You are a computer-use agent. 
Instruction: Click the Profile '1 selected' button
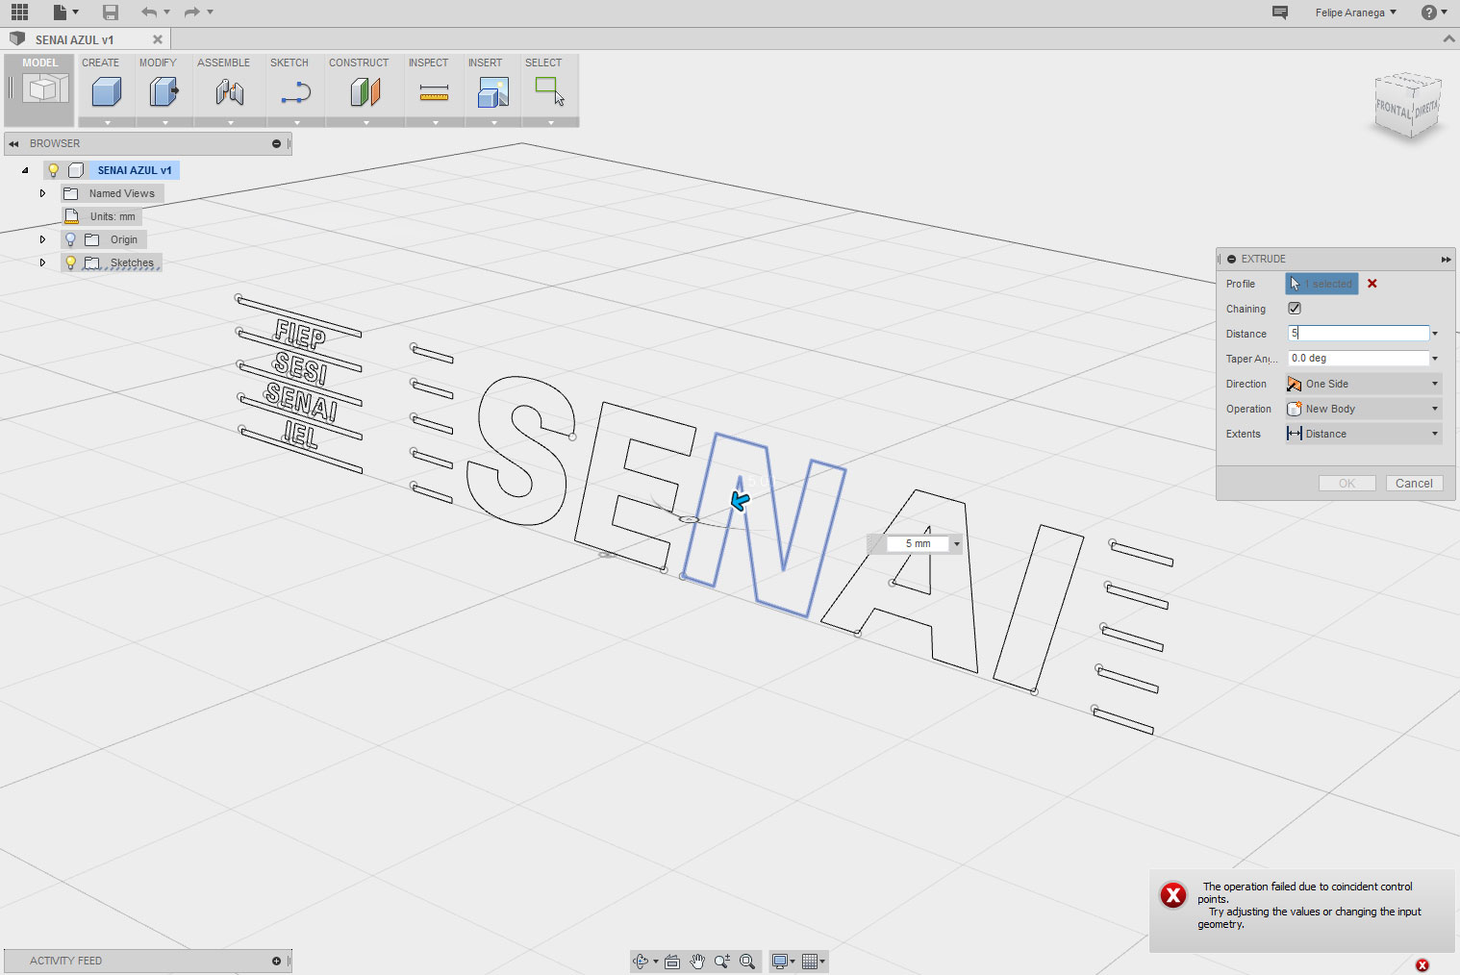tap(1322, 284)
